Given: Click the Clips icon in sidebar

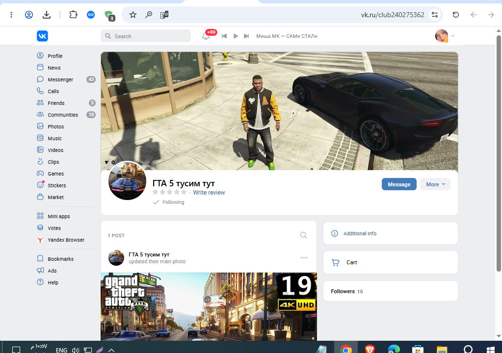Looking at the screenshot, I should pos(40,161).
